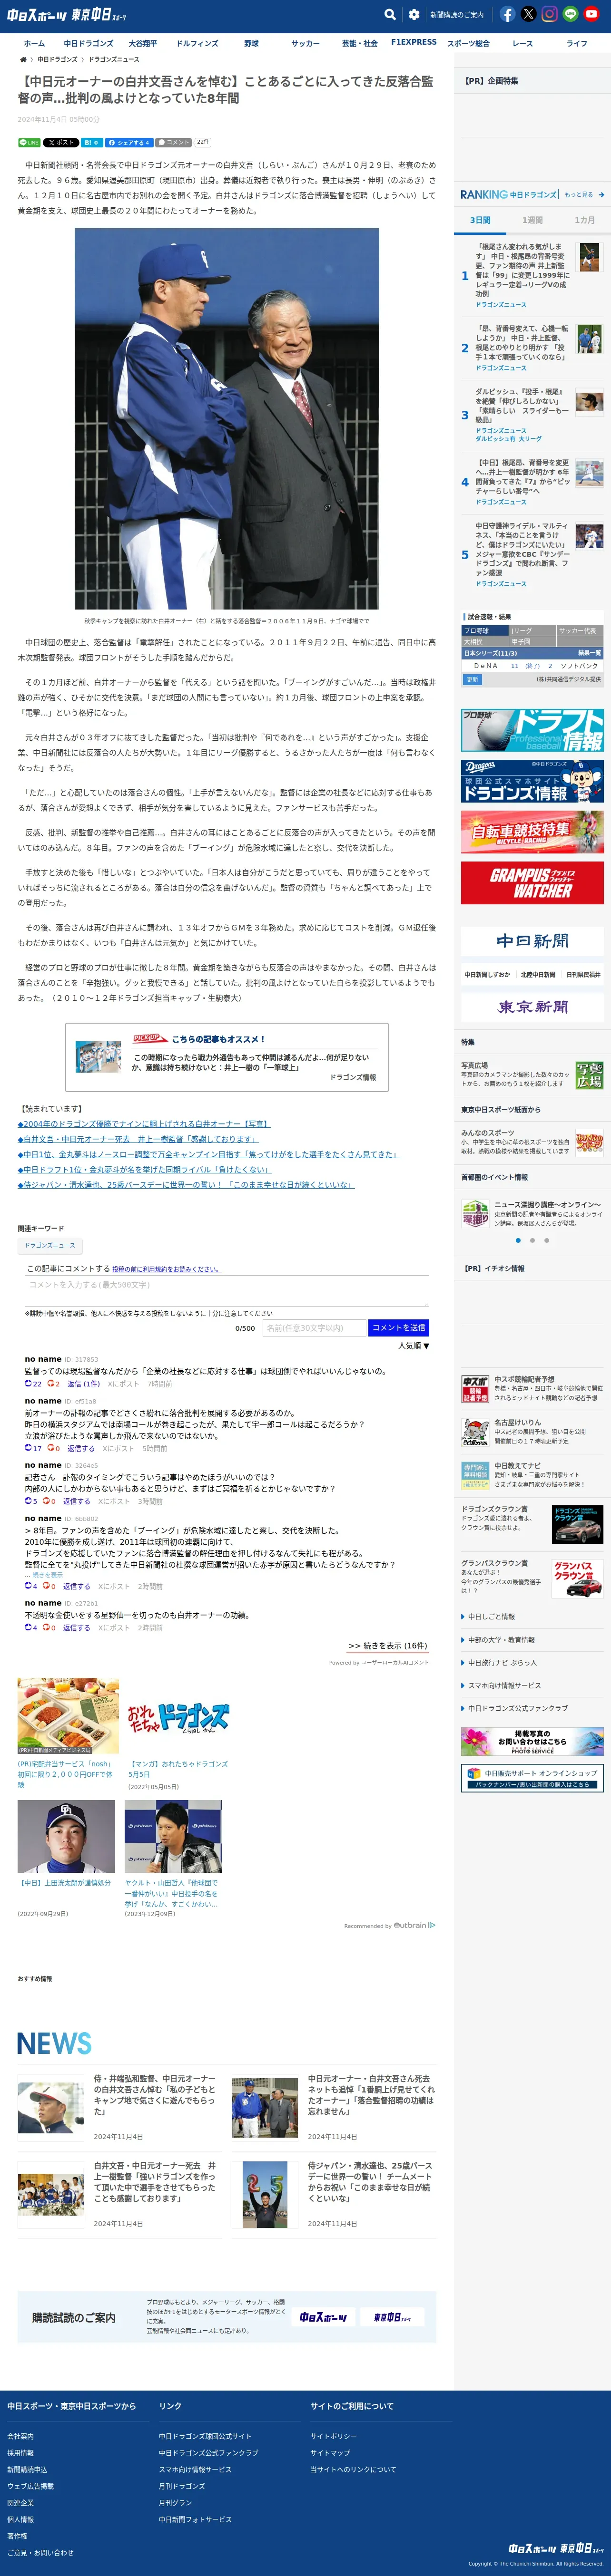Image resolution: width=611 pixels, height=2576 pixels.
Task: Select second carousel dot under event info
Action: point(532,1240)
